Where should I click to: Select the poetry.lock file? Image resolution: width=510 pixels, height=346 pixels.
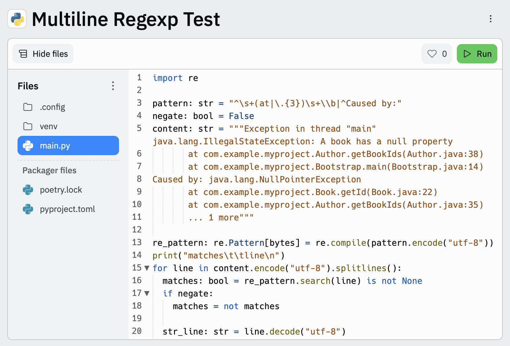pos(61,190)
